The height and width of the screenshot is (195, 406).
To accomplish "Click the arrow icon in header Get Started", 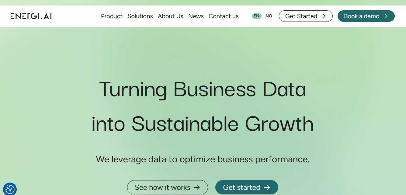I will tap(323, 16).
